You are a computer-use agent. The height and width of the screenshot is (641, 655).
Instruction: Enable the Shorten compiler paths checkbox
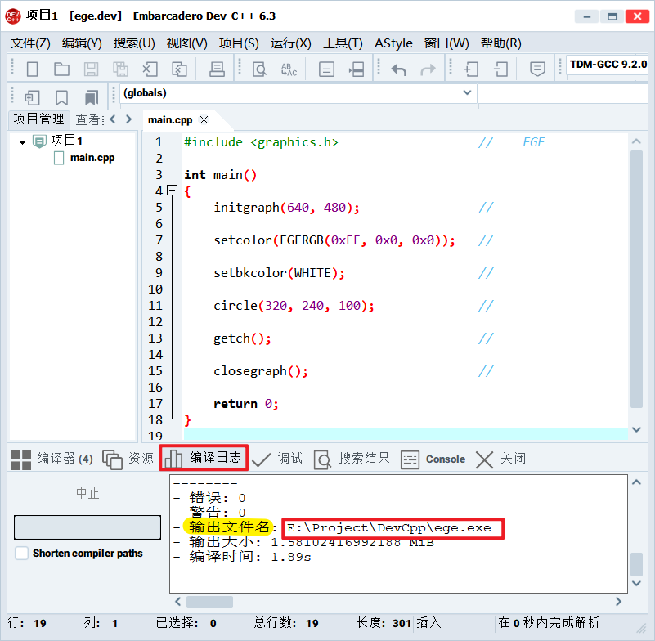point(22,553)
